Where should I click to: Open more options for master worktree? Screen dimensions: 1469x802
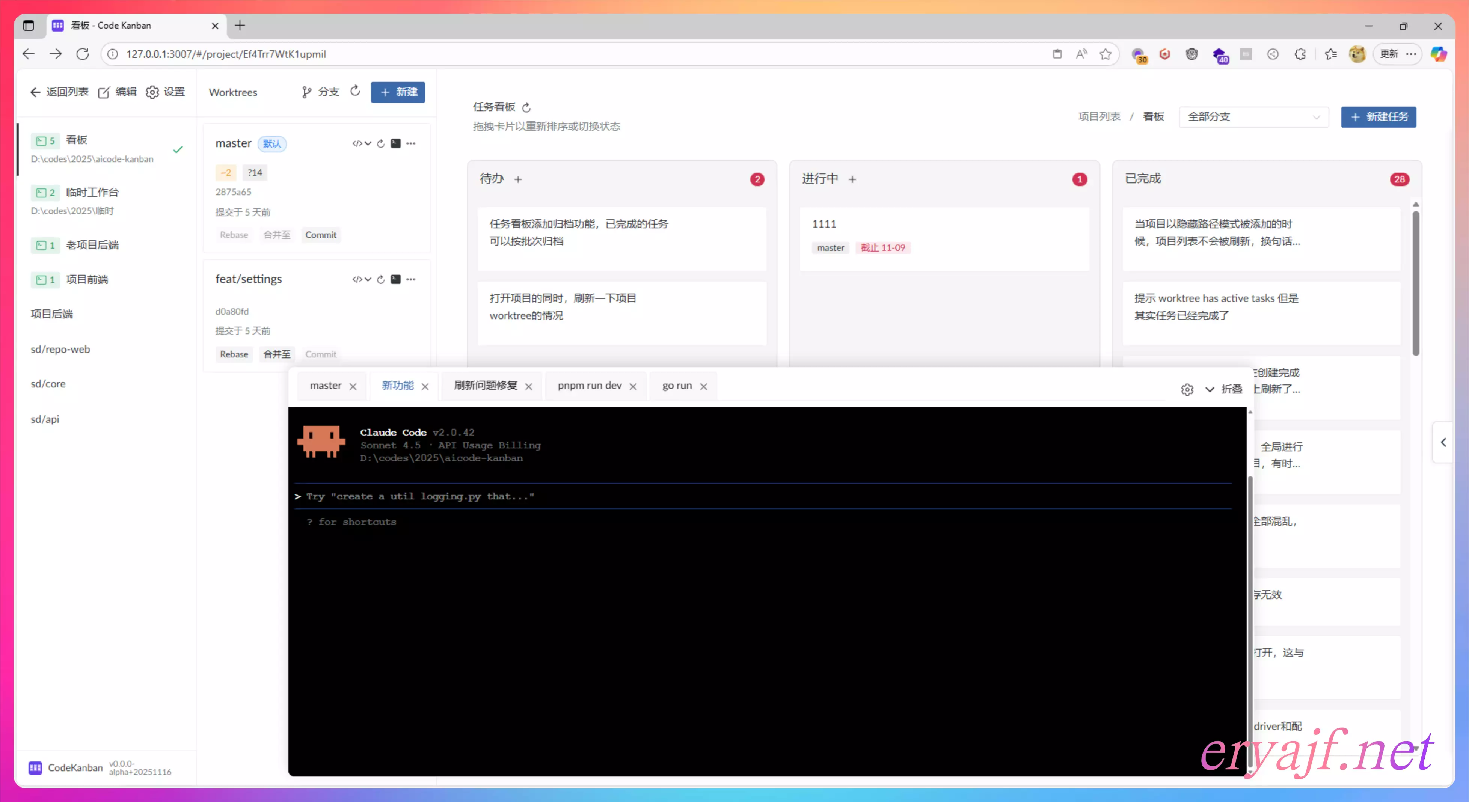[x=410, y=143]
